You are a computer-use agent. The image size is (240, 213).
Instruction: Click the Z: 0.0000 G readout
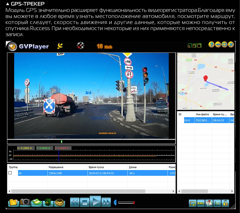63,148
